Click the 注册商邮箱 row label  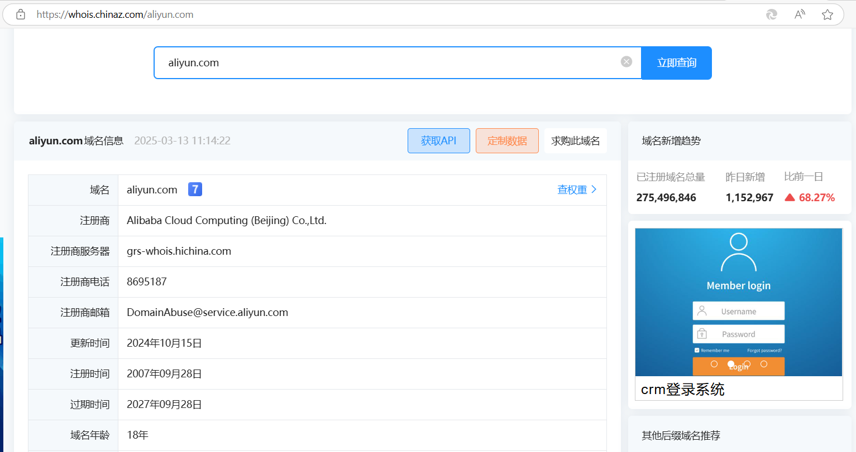tap(85, 312)
